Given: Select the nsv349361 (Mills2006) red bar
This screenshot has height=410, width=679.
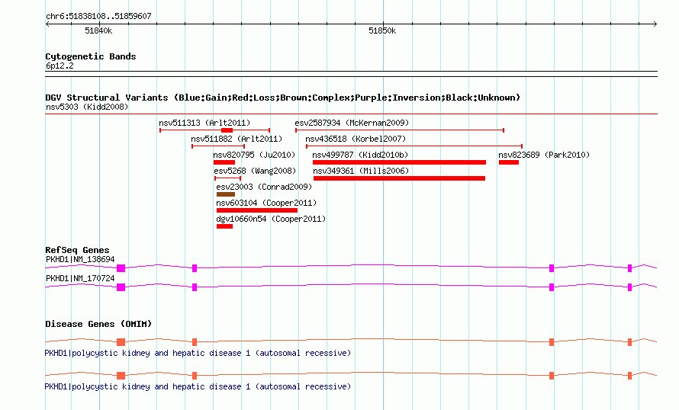Looking at the screenshot, I should [x=399, y=178].
